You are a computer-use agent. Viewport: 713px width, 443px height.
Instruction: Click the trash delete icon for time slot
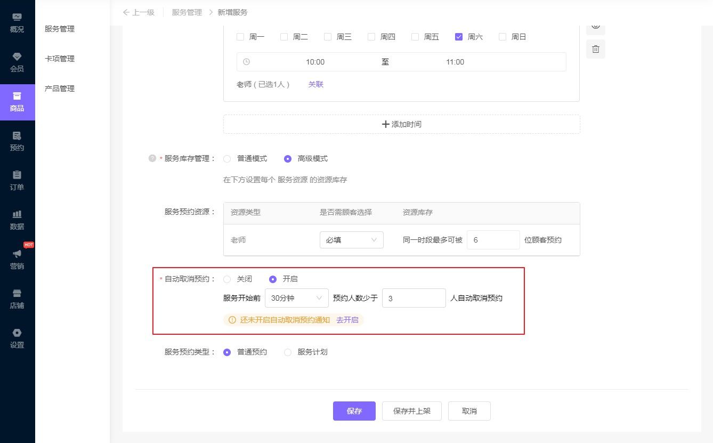[596, 49]
